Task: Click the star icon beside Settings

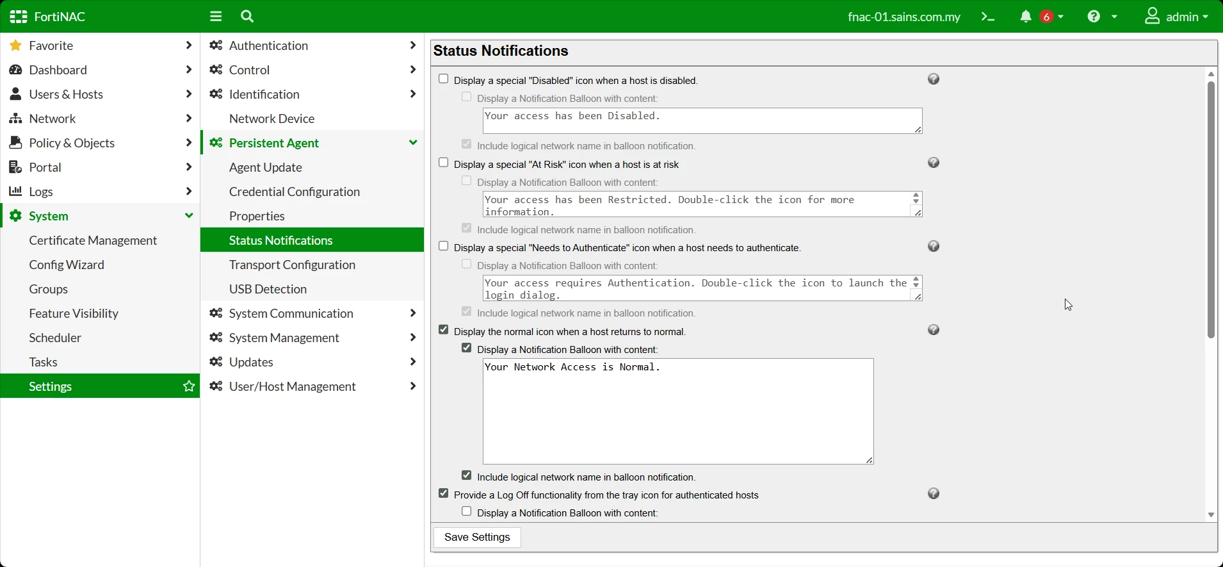Action: [189, 386]
